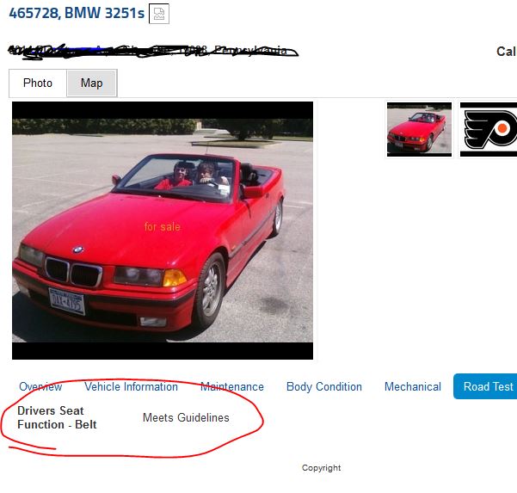
Task: Click the listing title 465728, BMW 3251s
Action: point(77,14)
